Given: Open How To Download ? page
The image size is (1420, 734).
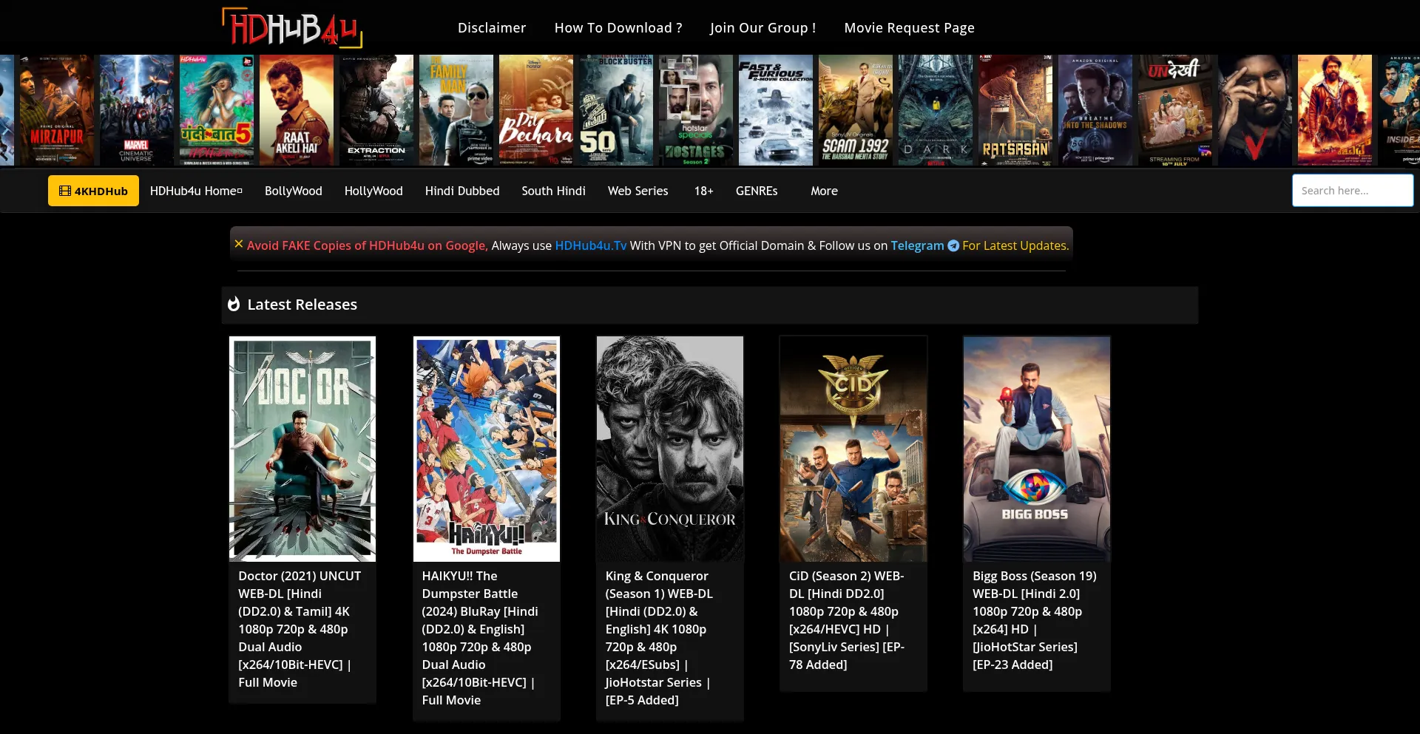Looking at the screenshot, I should [x=618, y=28].
